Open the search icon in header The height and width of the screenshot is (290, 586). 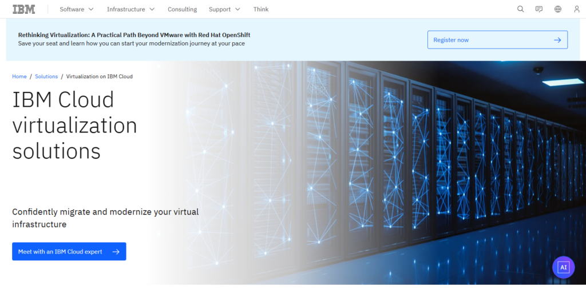[x=520, y=9]
